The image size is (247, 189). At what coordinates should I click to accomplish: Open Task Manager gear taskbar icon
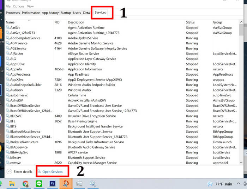93,183
